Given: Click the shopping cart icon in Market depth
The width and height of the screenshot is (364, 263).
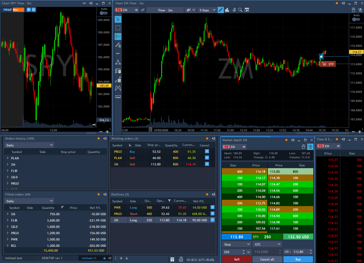Looking at the screenshot, I should [310, 147].
